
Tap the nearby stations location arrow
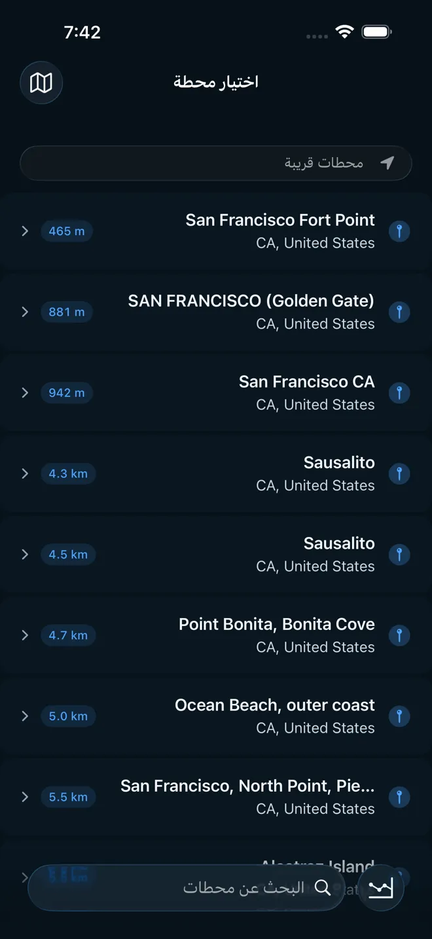tap(387, 162)
